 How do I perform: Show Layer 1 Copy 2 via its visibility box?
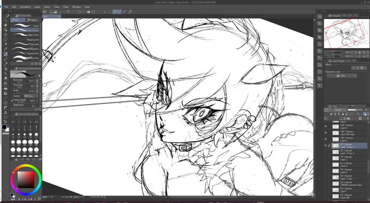[x=325, y=152]
